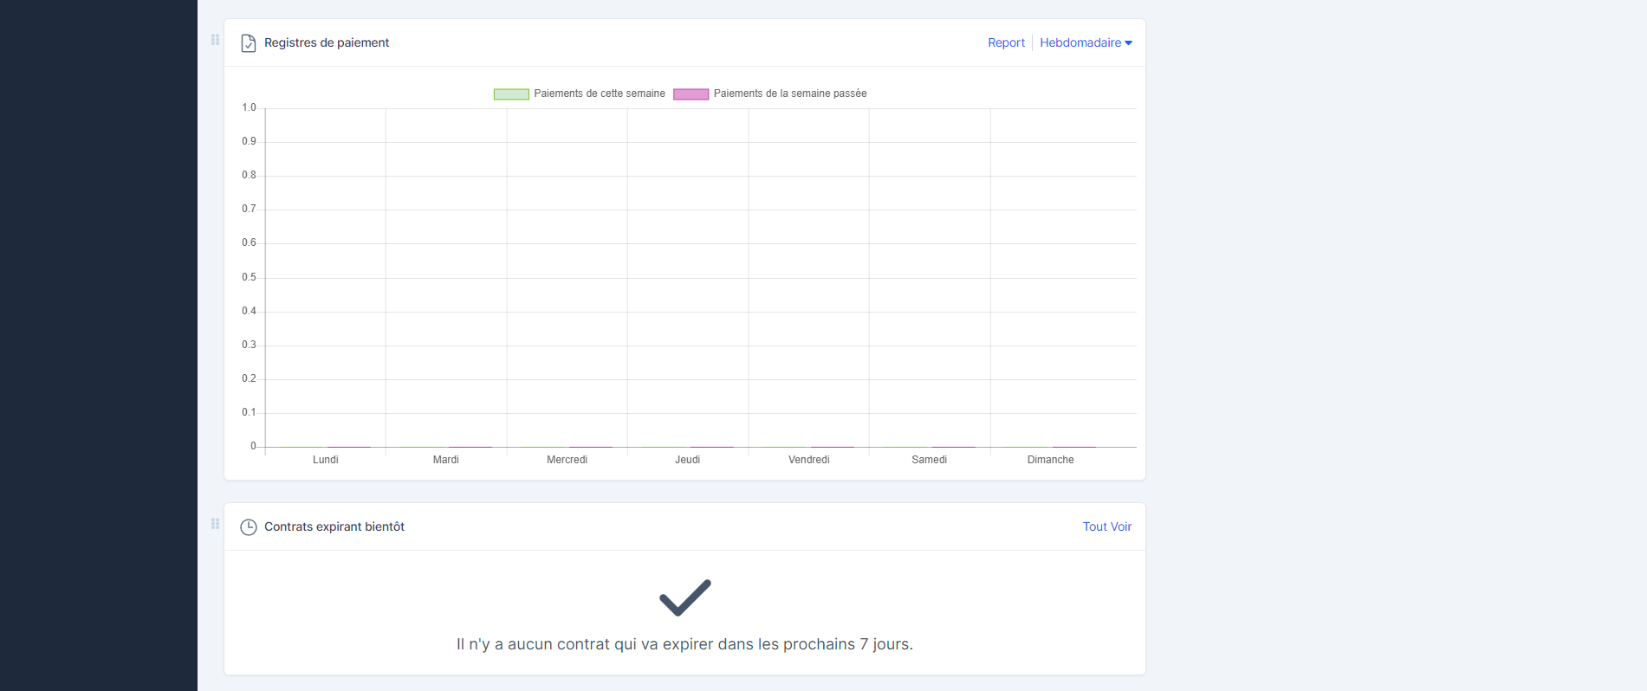Image resolution: width=1647 pixels, height=691 pixels.
Task: Click the Paiements de cette semaine legend label
Action: pyautogui.click(x=600, y=94)
